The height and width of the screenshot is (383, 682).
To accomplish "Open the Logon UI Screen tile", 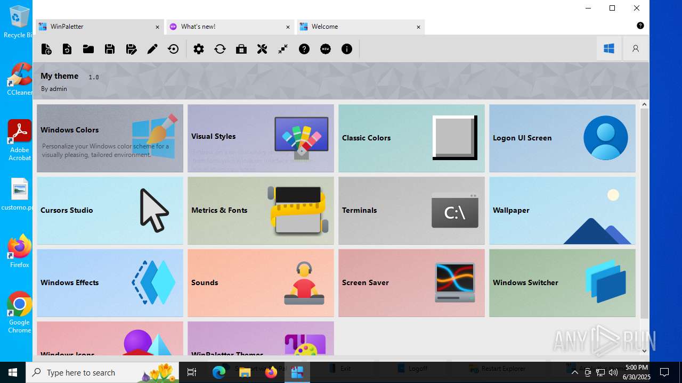I will pyautogui.click(x=562, y=138).
